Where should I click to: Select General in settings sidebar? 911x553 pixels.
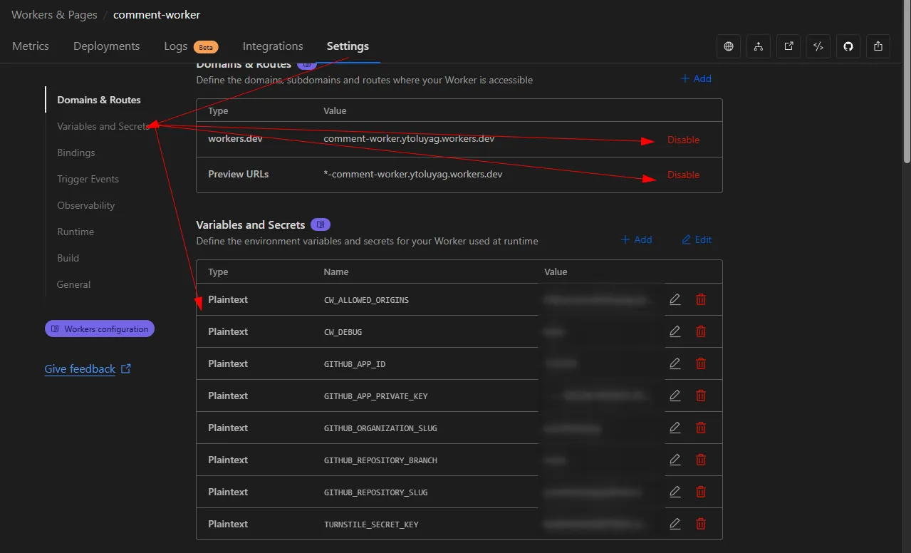[x=74, y=284]
